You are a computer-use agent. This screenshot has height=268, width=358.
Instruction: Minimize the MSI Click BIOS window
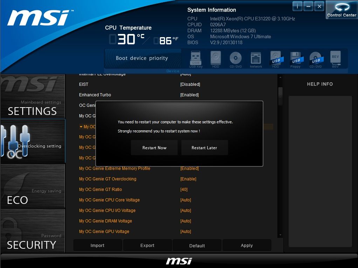pos(308,6)
